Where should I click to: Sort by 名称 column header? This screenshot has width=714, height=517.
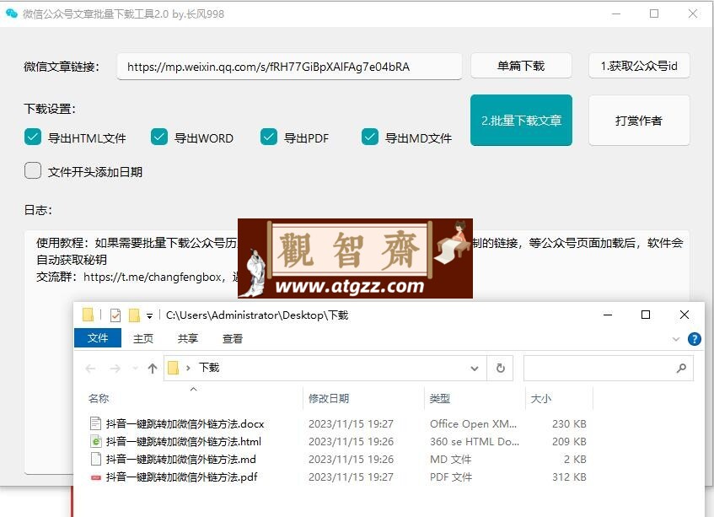tap(99, 399)
